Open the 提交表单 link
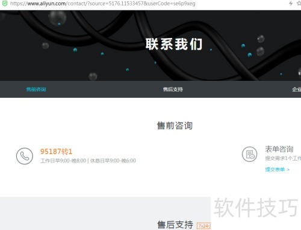Image resolution: width=301 pixels, height=230 pixels. click(x=277, y=170)
